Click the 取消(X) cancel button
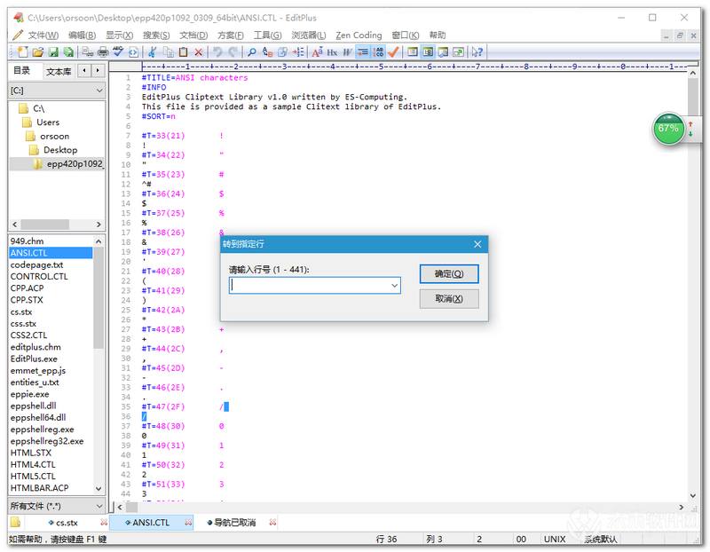 [x=449, y=299]
